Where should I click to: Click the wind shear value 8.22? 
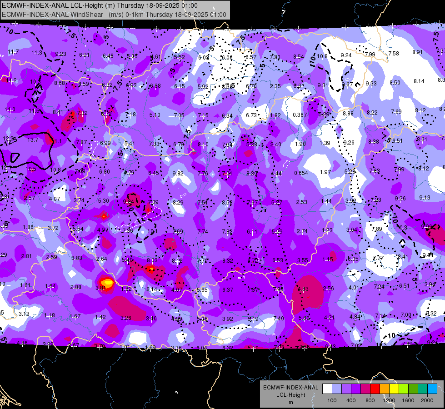(x=372, y=112)
